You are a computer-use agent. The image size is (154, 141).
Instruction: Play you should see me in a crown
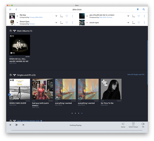[87, 16]
